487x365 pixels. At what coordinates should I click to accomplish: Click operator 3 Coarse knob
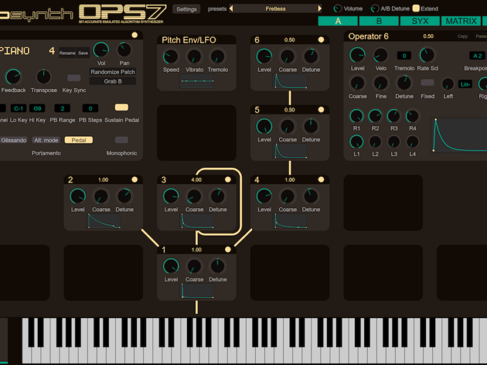coord(194,196)
